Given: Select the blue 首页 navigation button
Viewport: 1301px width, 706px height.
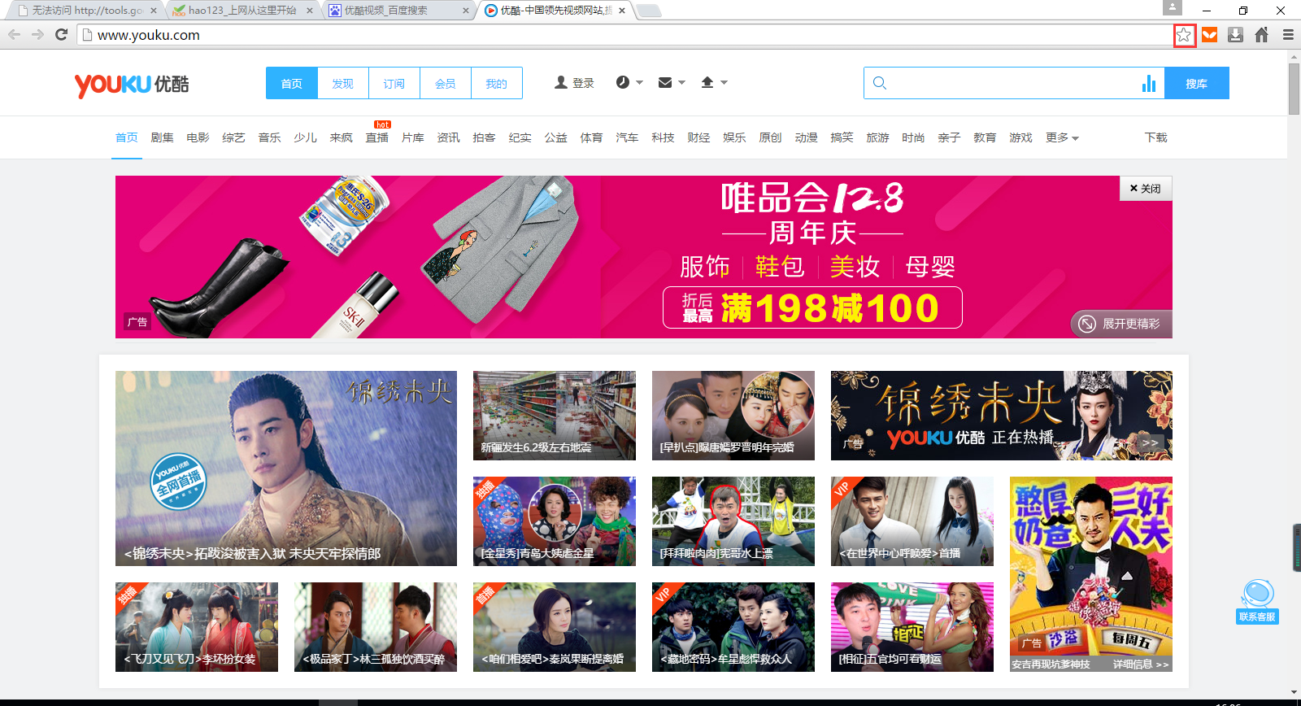Looking at the screenshot, I should (292, 84).
